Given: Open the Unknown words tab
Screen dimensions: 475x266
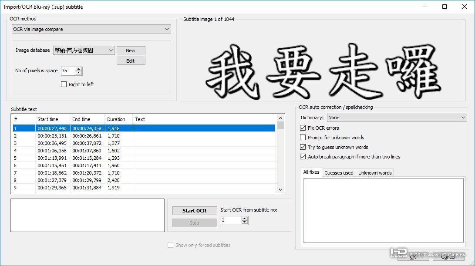Looking at the screenshot, I should [374, 172].
